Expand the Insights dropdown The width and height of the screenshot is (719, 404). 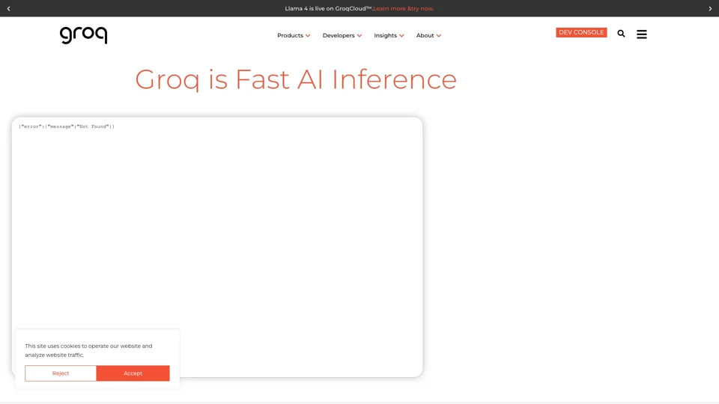[x=389, y=35]
